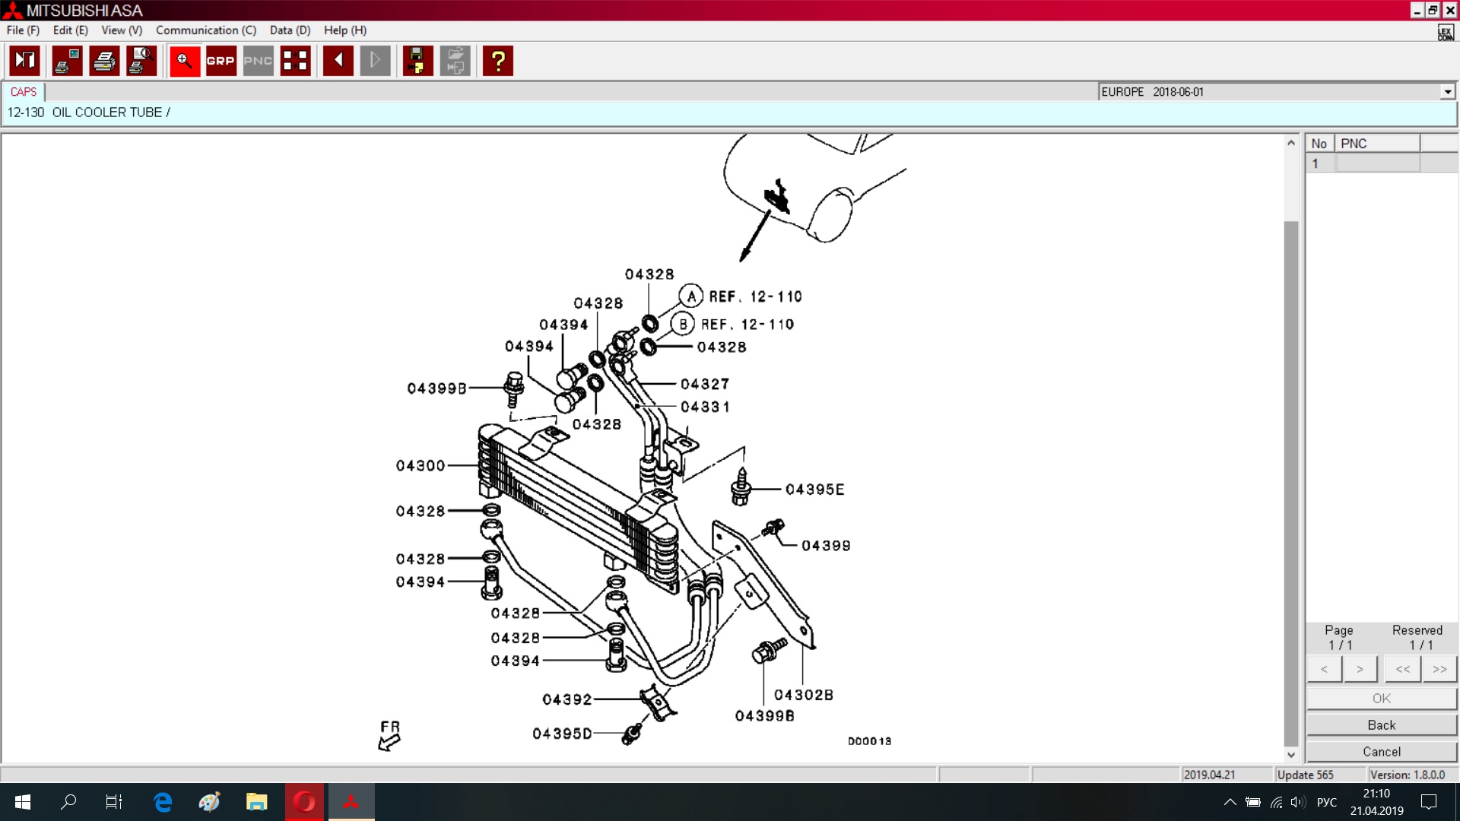Click the Cancel button
1460x821 pixels.
1381,752
